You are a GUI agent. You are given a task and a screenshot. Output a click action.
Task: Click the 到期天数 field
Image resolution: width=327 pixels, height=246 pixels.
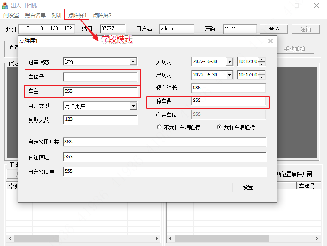(x=100, y=120)
